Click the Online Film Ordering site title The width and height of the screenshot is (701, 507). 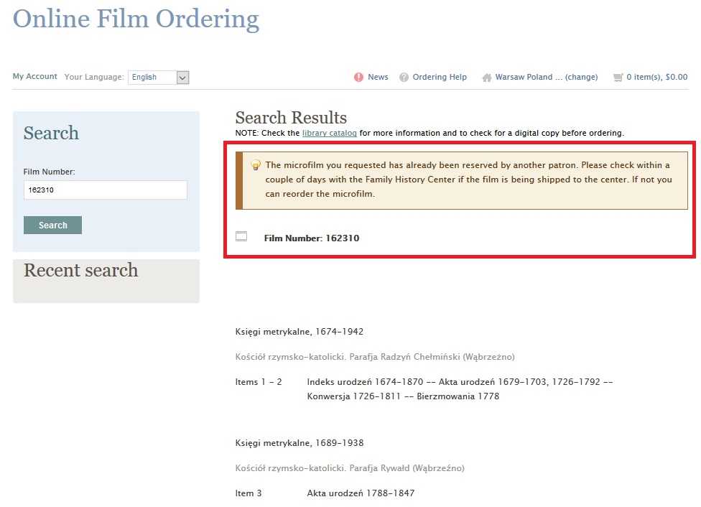tap(136, 18)
